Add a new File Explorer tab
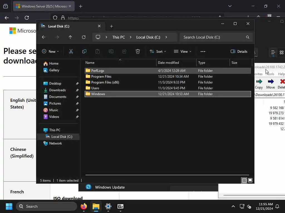Viewport: 285px width, 213px height. pos(112,26)
